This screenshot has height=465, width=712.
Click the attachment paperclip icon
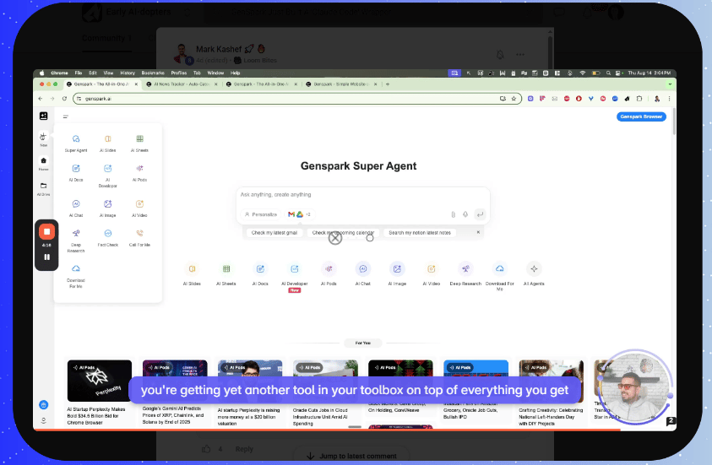tap(453, 214)
